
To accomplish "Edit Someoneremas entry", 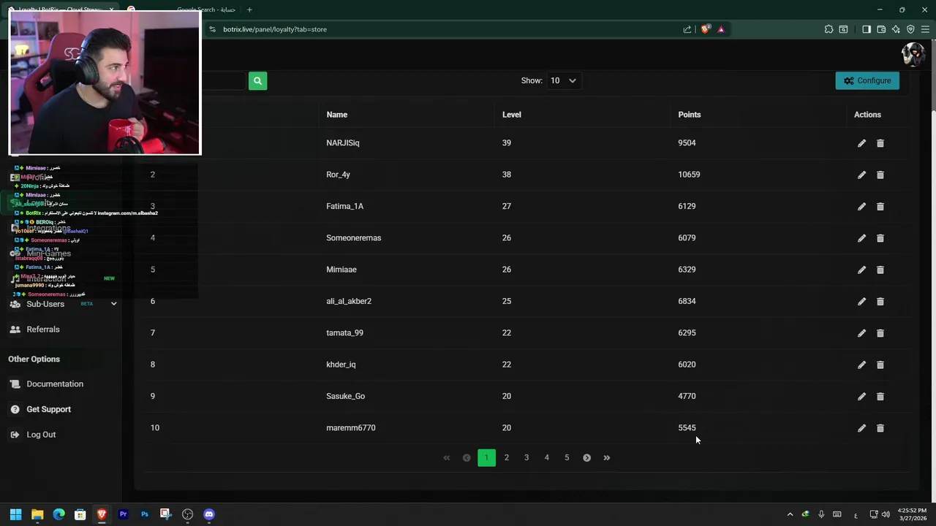I will 861,238.
